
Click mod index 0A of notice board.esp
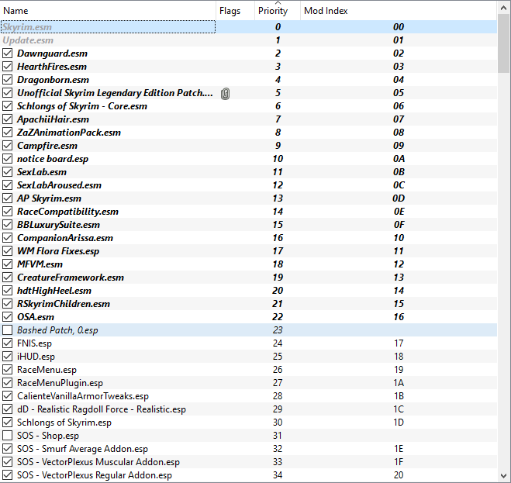click(x=399, y=159)
